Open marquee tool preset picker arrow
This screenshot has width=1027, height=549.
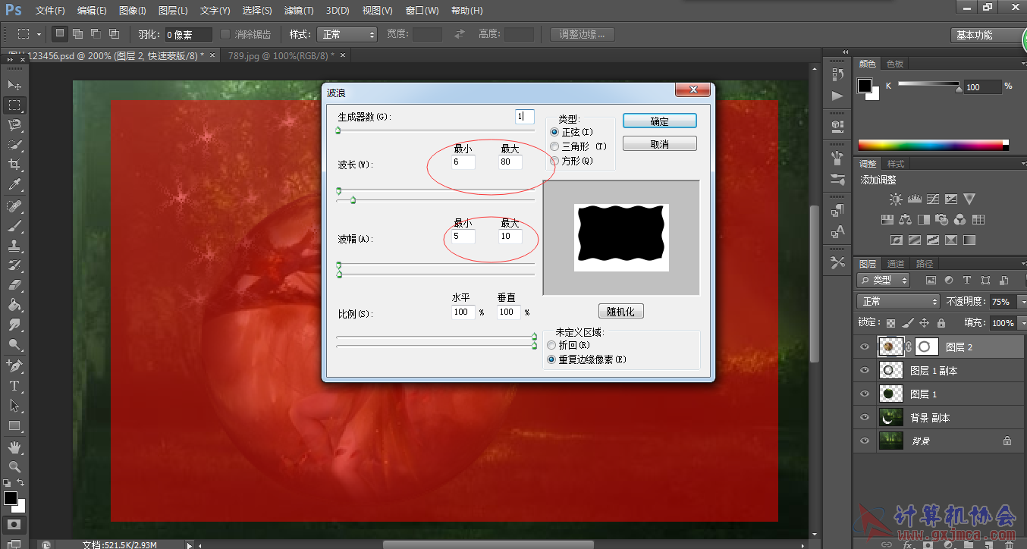click(x=40, y=34)
